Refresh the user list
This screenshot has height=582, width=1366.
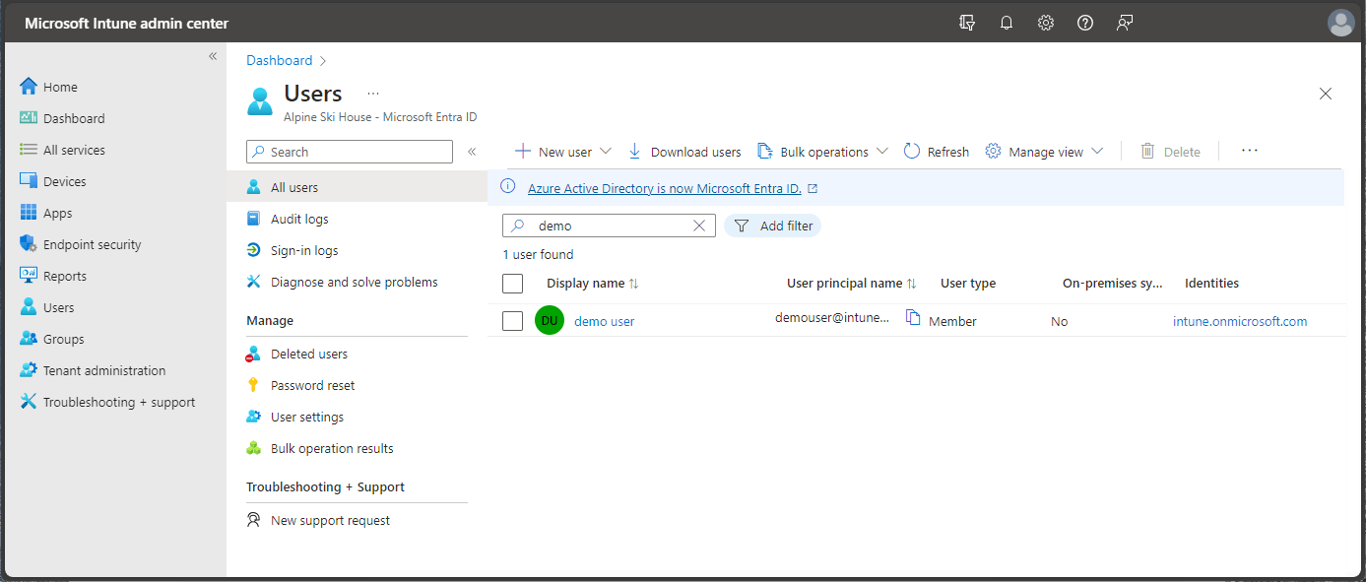click(935, 151)
